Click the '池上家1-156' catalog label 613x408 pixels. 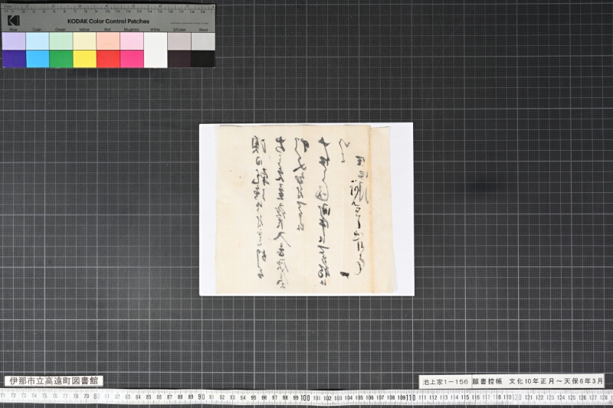446,381
